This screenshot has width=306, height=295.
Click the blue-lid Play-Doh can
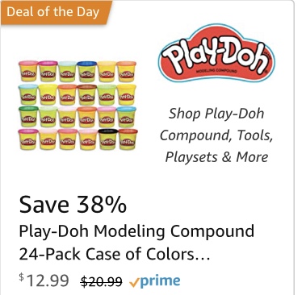[87, 72]
